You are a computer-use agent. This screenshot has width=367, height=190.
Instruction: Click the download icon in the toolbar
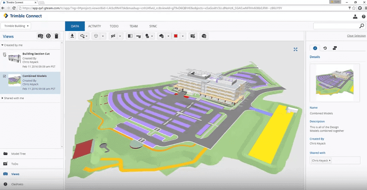tap(72, 36)
